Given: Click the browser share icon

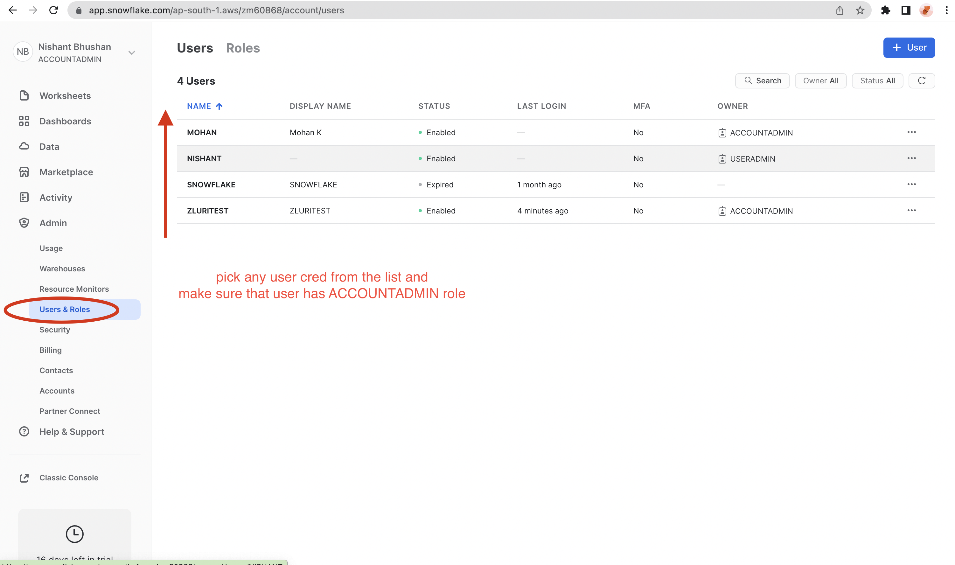Looking at the screenshot, I should [x=840, y=10].
